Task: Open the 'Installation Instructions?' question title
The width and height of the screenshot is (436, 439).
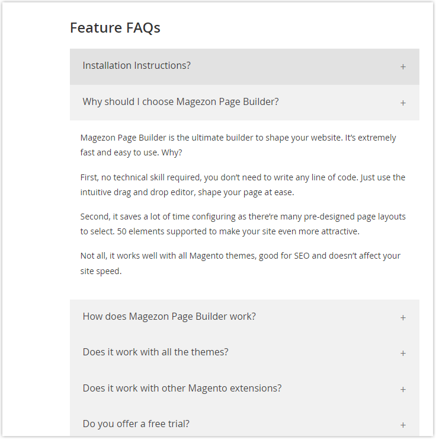Action: click(136, 65)
